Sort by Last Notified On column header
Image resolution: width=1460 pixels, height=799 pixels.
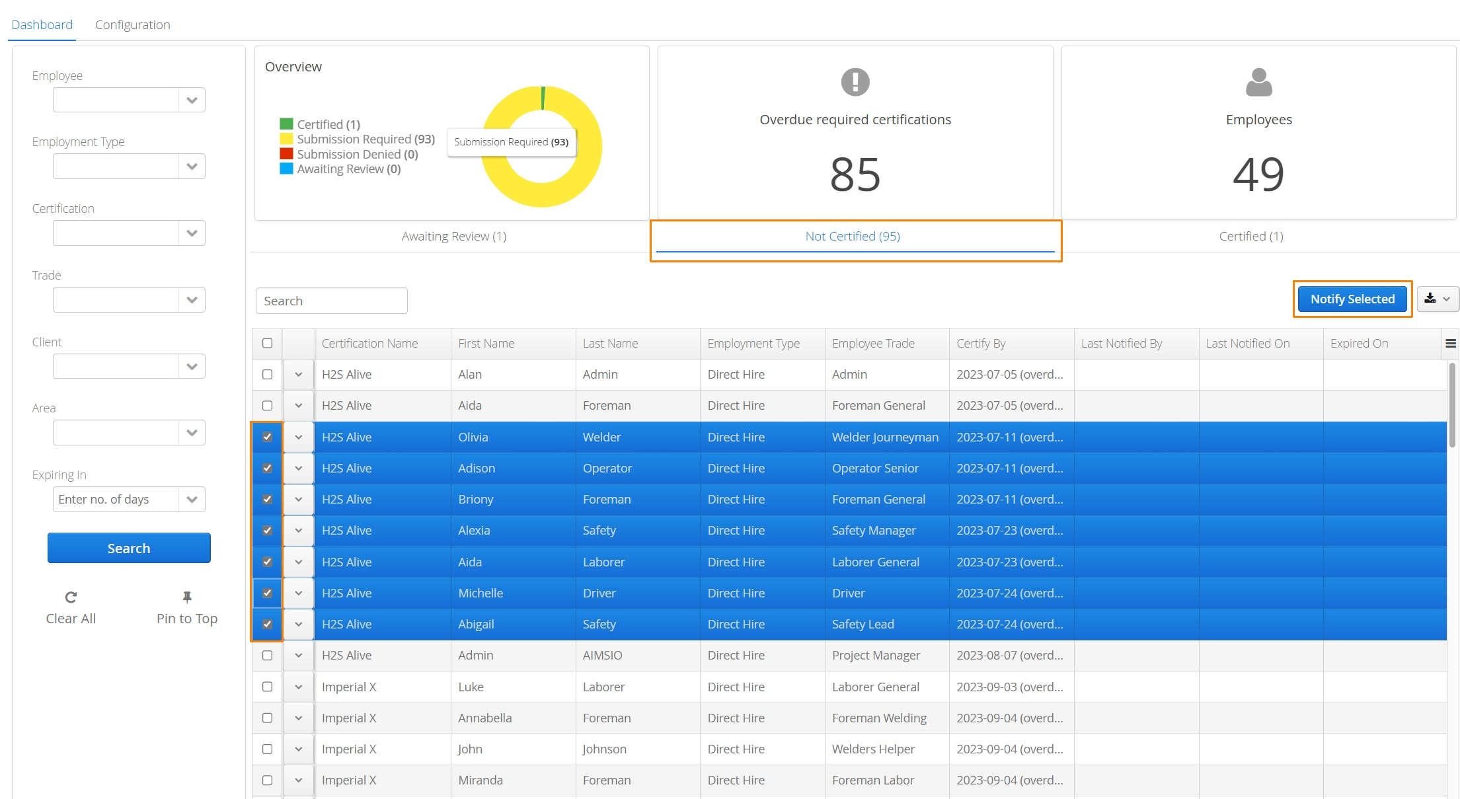[1247, 343]
